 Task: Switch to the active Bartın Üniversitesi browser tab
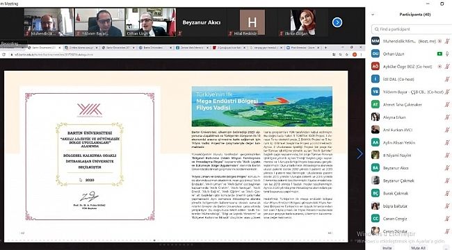pyautogui.click(x=44, y=47)
